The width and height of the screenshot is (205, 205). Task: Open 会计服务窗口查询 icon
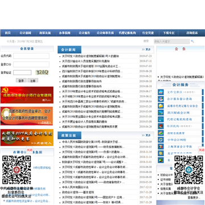pyautogui.click(x=161, y=99)
